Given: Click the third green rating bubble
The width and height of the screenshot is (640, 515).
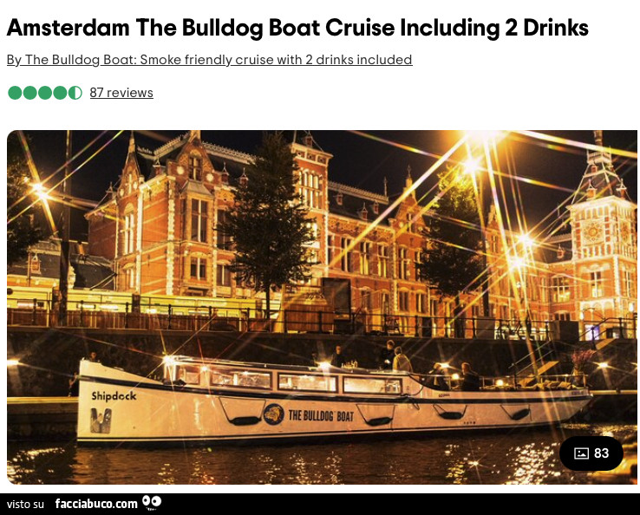Looking at the screenshot, I should click(45, 93).
